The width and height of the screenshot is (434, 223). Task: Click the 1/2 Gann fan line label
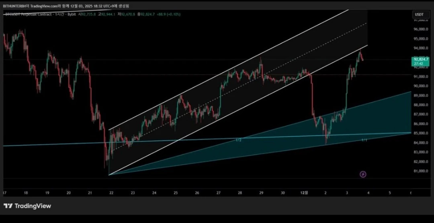tap(238, 140)
